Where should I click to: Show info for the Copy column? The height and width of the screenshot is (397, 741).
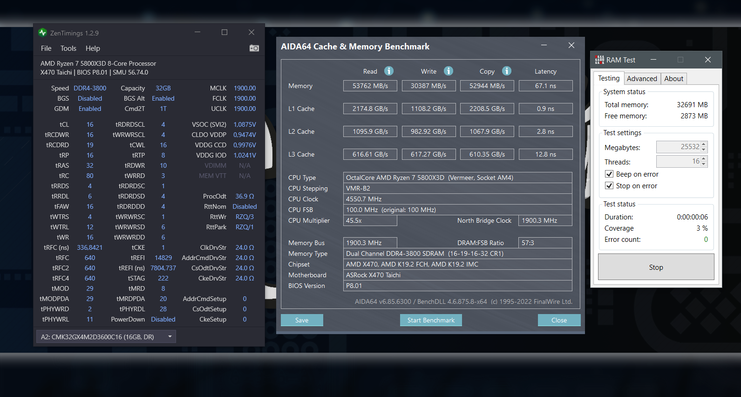click(x=507, y=71)
